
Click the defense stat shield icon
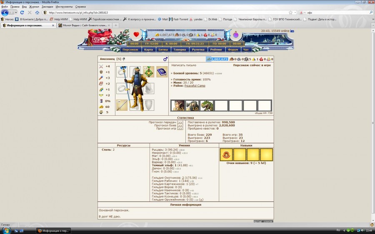click(101, 72)
